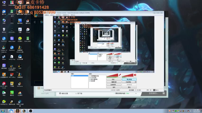Open the first menu in OBS menu bar
This screenshot has width=202, height=113.
click(47, 15)
